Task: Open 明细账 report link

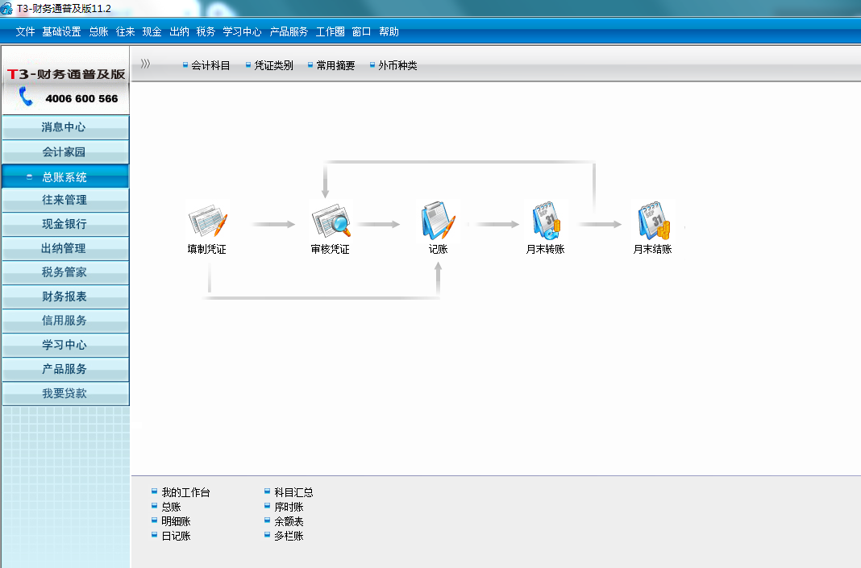Action: tap(172, 521)
